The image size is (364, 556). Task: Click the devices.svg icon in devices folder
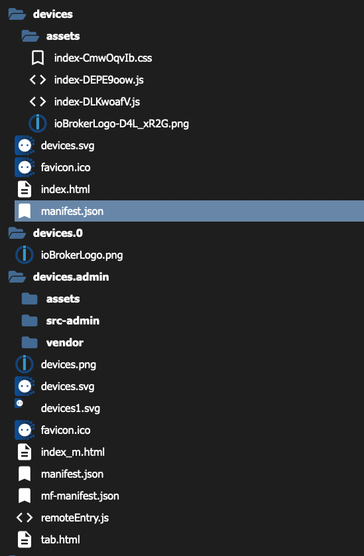(x=25, y=145)
